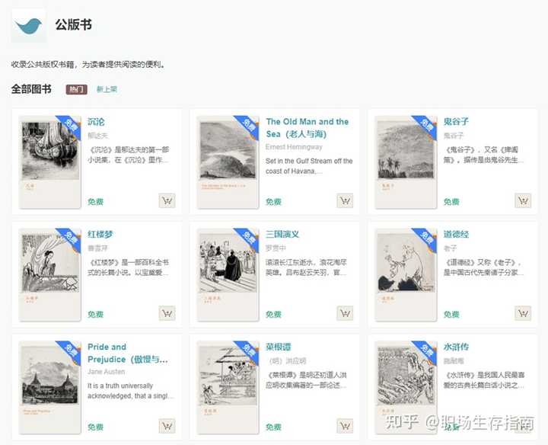
Task: Add 道德经 to the shopping cart
Action: [x=523, y=313]
